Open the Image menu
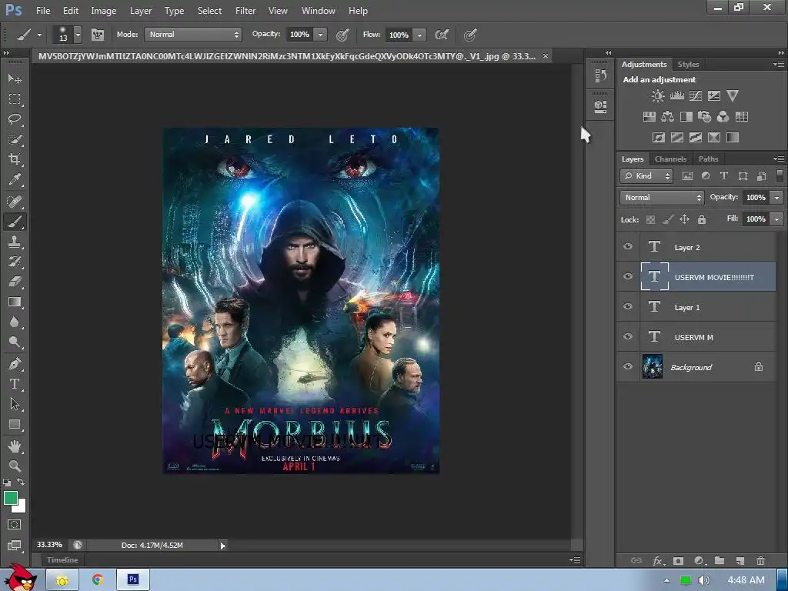788x591 pixels. coord(104,11)
